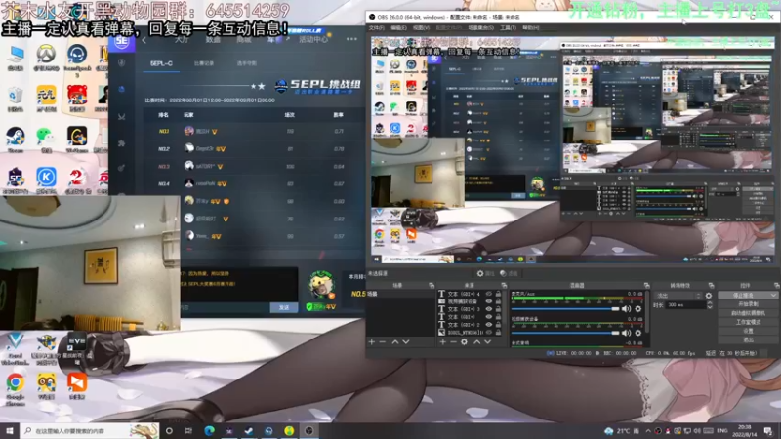Viewport: 781px width, 439px height.
Task: Go back using the 5E back arrow
Action: tap(144, 40)
